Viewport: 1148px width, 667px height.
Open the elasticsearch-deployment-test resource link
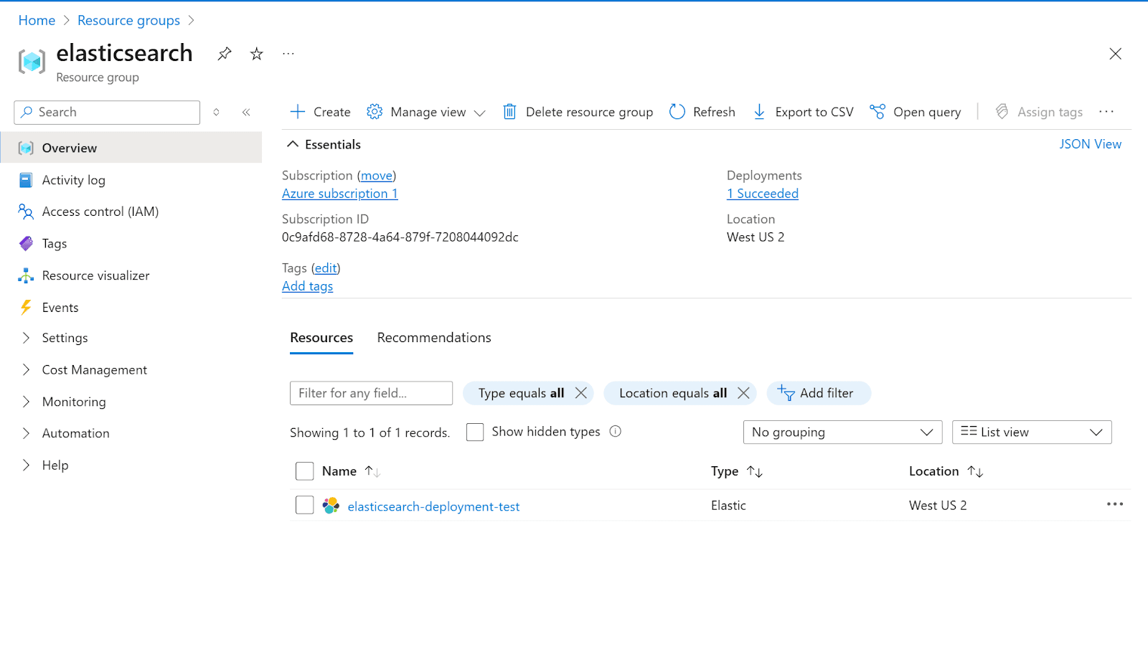tap(433, 506)
